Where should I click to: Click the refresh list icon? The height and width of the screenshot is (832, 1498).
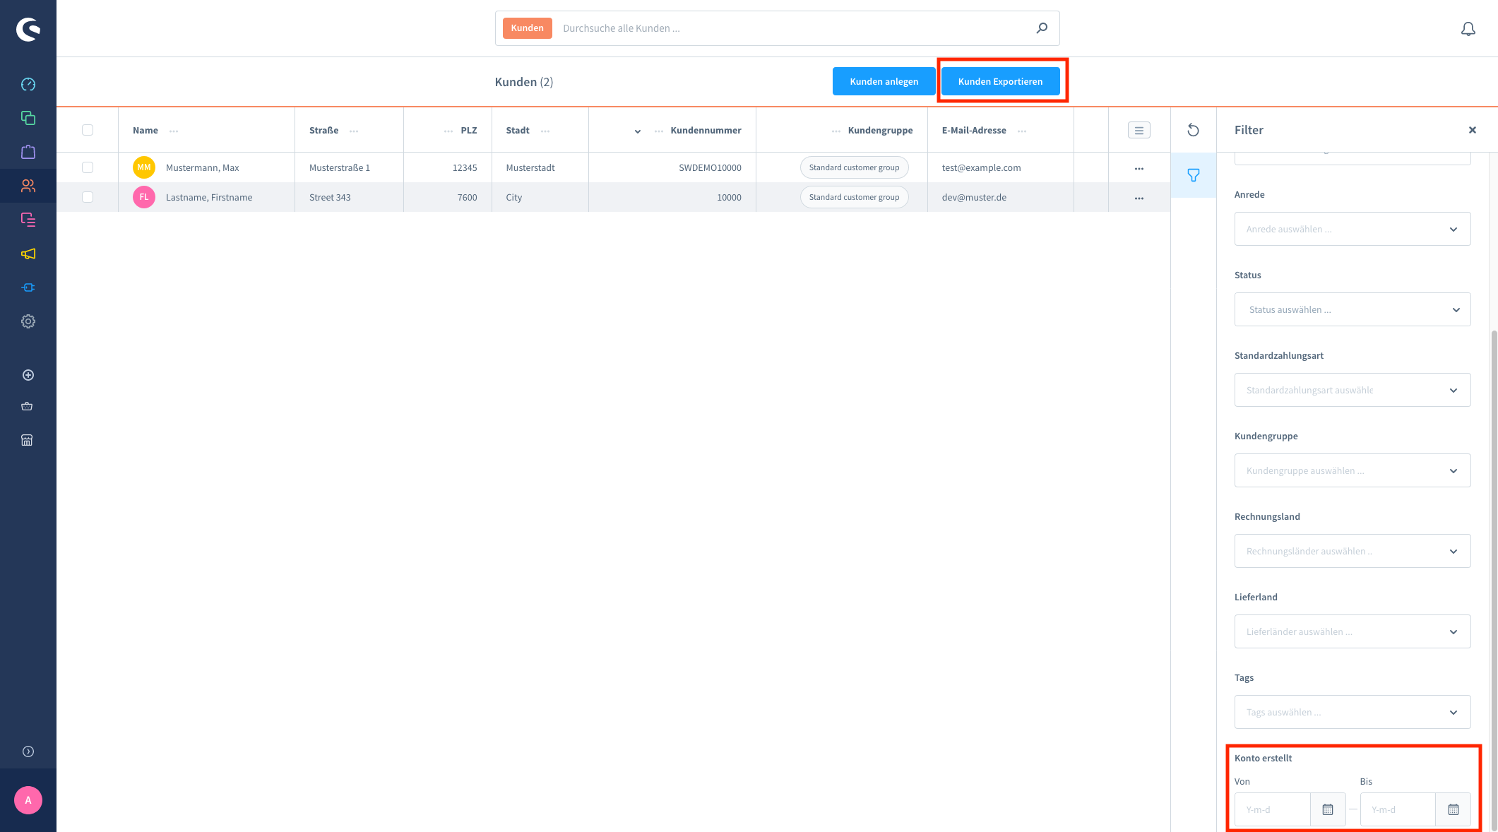(1193, 130)
